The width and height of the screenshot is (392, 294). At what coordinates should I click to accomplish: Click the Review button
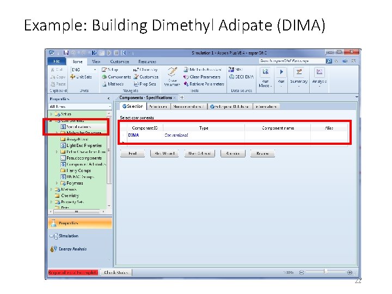[262, 153]
